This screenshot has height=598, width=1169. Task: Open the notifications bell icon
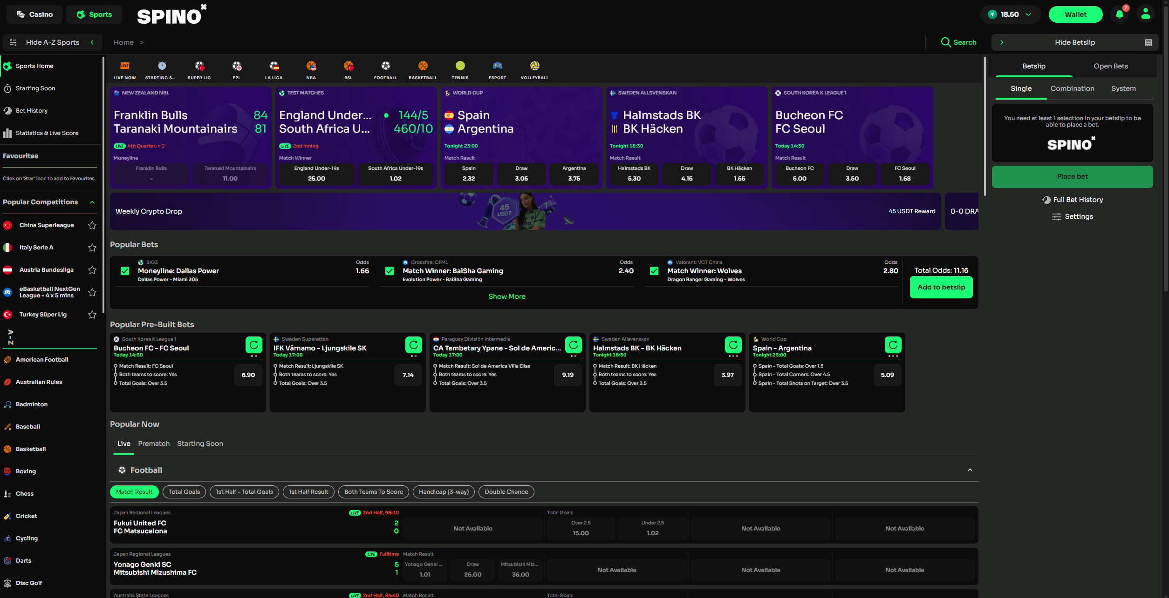pos(1120,14)
